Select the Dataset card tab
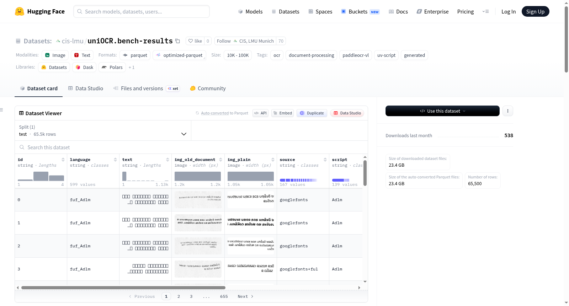The height and width of the screenshot is (306, 569). tap(39, 88)
